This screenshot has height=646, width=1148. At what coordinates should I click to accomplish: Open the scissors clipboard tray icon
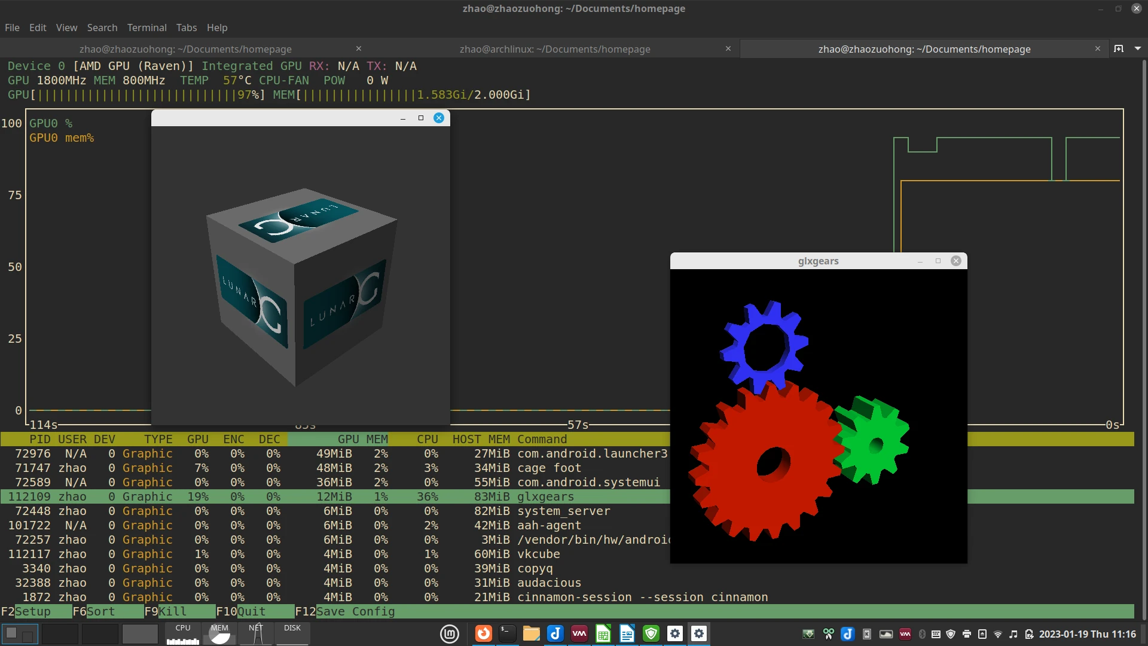point(828,634)
